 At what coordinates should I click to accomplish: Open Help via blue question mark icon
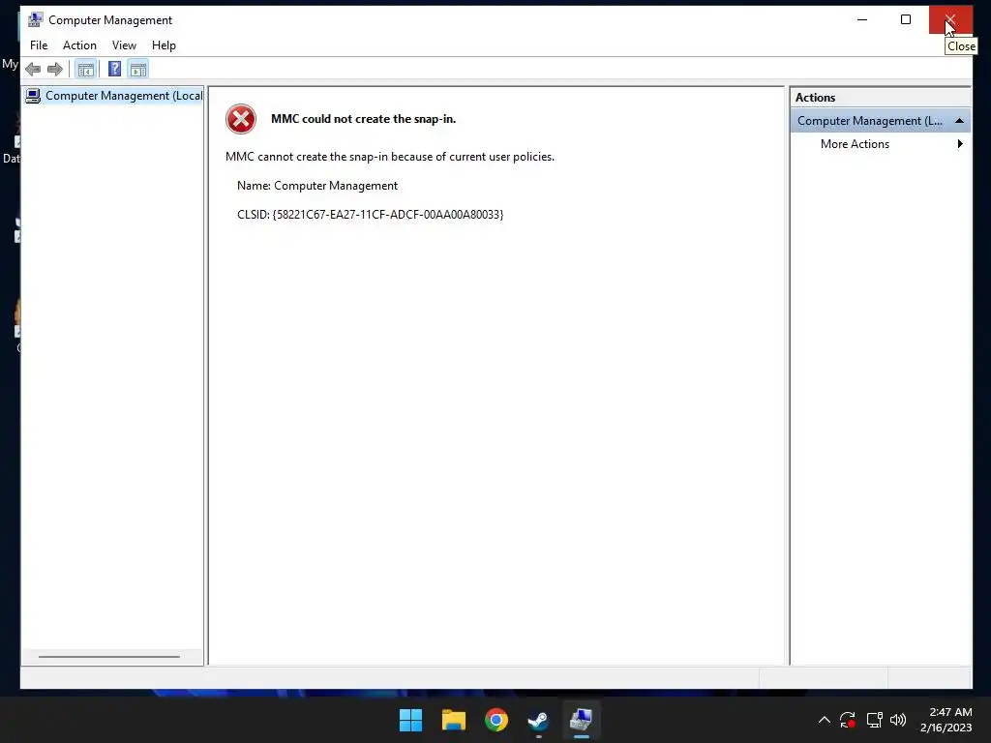(x=114, y=69)
